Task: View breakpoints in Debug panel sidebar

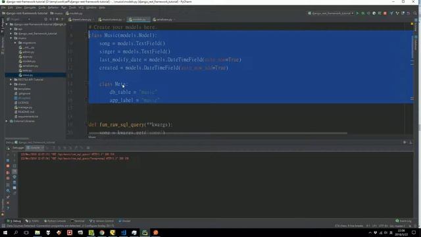Action: pyautogui.click(x=8, y=172)
